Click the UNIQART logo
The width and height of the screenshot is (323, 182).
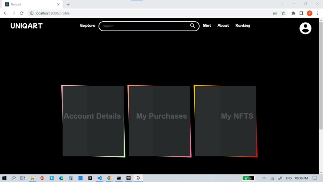pyautogui.click(x=26, y=26)
